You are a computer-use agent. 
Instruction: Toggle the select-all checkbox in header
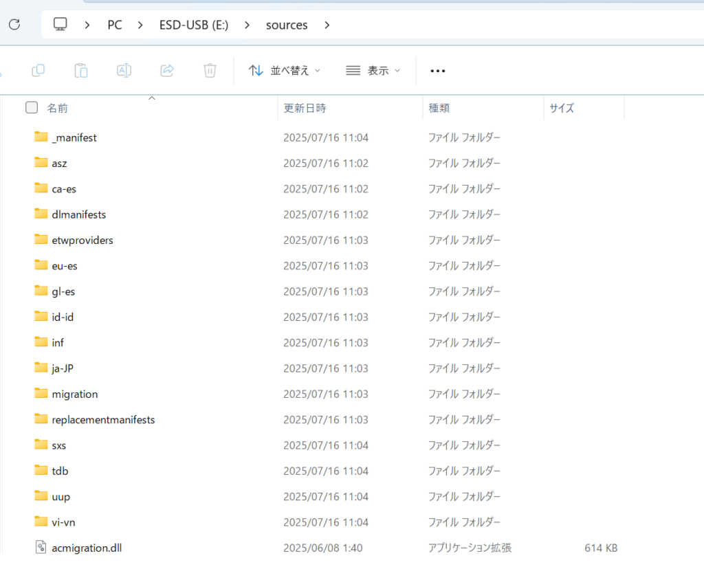[32, 107]
